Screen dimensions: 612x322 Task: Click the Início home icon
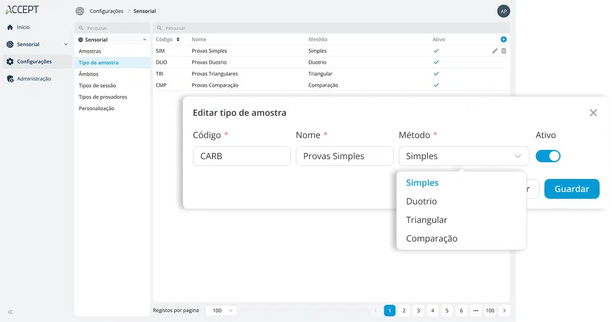point(10,27)
